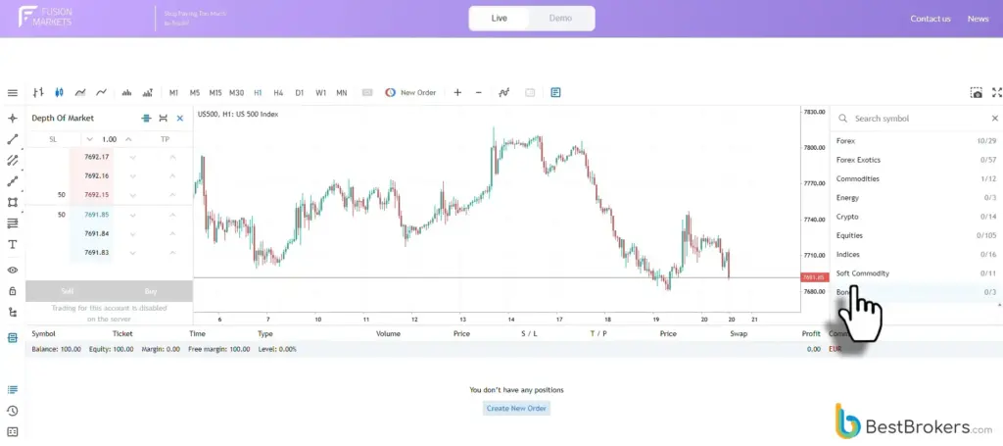The width and height of the screenshot is (1003, 446).
Task: Select the parallel channel drawing tool
Action: point(12,161)
